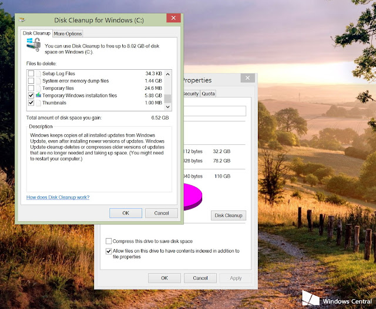Click the 5.88 GB size value
Image resolution: width=376 pixels, height=309 pixels.
tap(153, 96)
